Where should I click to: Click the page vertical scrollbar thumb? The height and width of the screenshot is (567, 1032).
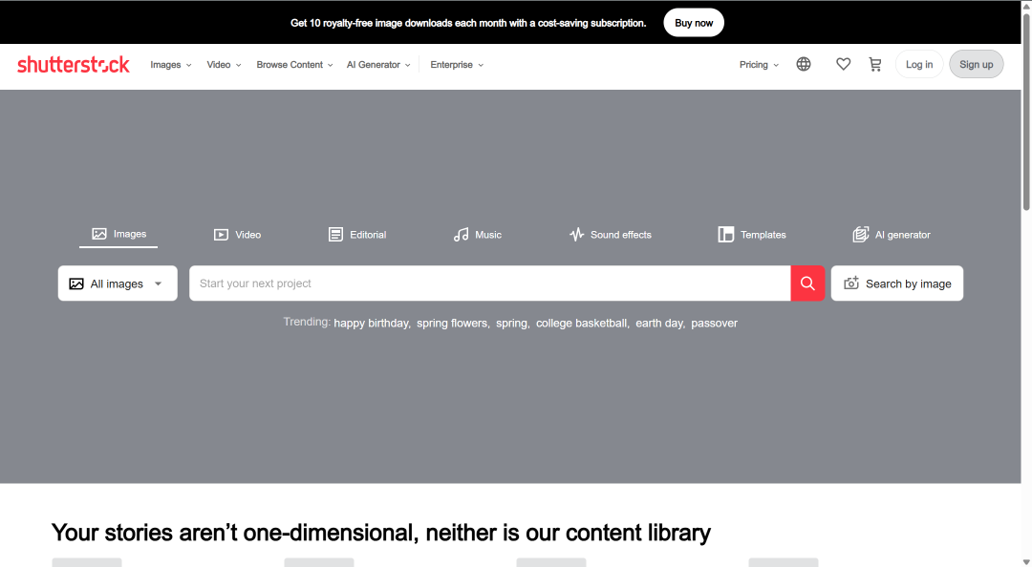click(x=1026, y=112)
